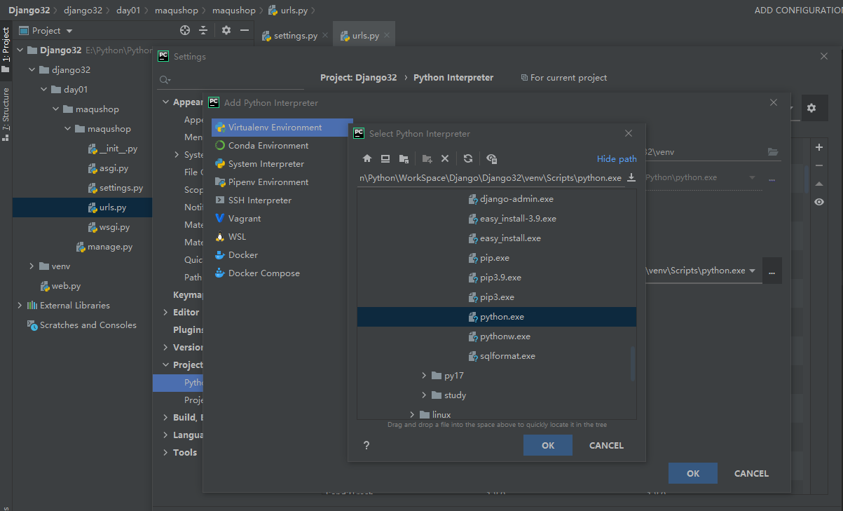843x511 pixels.
Task: Grab the file chooser vertical scrollbar
Action: (632, 364)
